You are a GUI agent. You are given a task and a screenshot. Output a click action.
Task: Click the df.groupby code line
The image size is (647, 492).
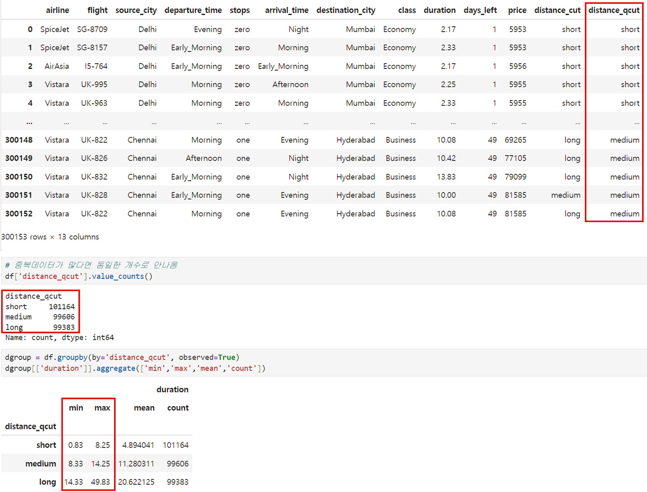122,357
